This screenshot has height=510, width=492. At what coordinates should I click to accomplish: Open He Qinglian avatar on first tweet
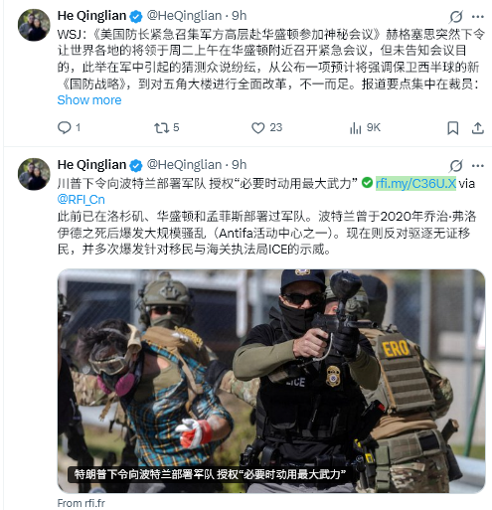pos(34,25)
